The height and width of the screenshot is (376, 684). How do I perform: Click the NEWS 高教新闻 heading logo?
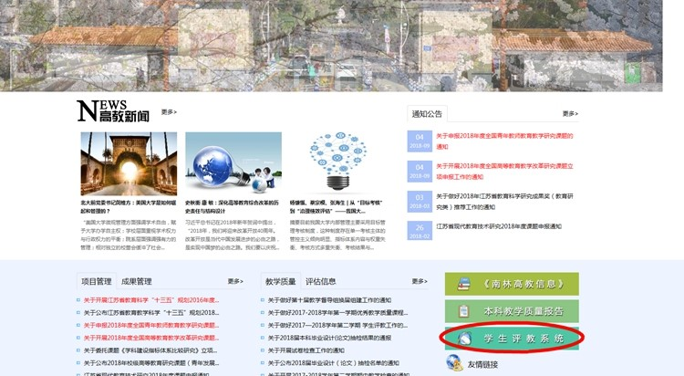113,111
